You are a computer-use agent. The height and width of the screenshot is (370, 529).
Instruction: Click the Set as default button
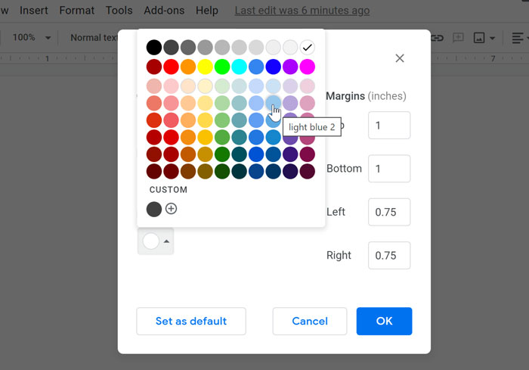(x=191, y=321)
